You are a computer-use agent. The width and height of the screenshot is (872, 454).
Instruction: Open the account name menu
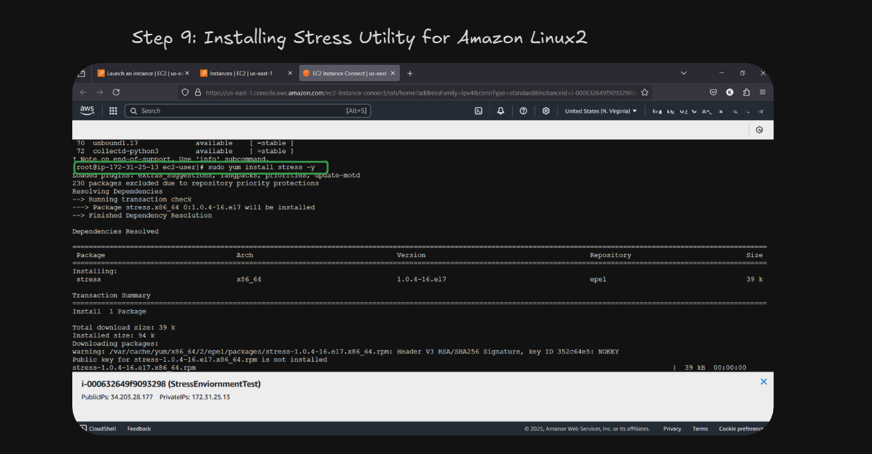(708, 111)
